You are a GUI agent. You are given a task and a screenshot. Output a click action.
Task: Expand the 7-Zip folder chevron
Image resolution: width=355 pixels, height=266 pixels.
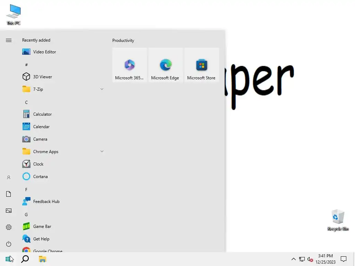click(x=102, y=89)
